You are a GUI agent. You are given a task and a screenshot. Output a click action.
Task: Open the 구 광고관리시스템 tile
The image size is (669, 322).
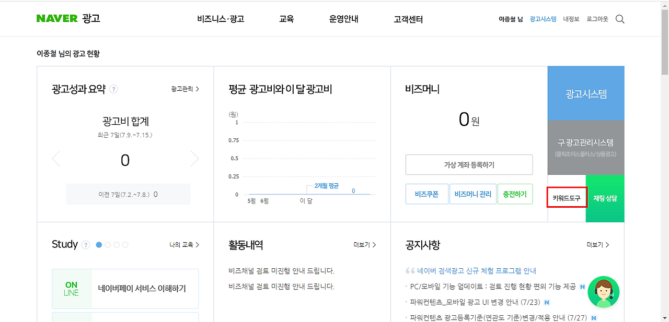pyautogui.click(x=586, y=148)
